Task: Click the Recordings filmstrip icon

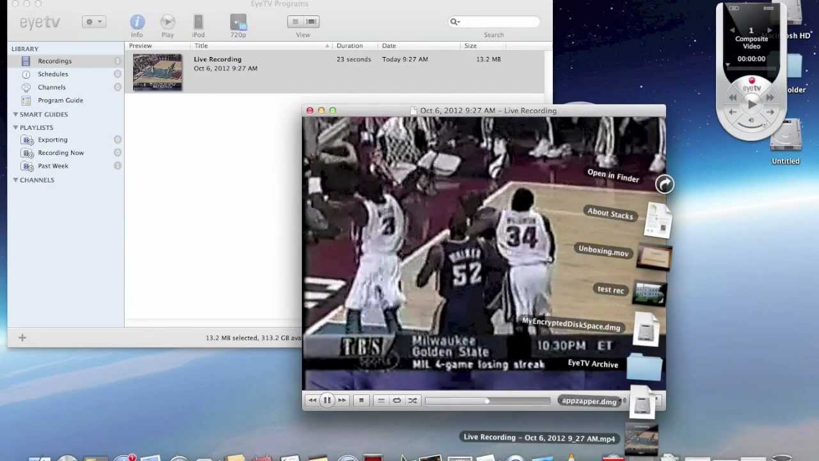Action: (x=26, y=61)
